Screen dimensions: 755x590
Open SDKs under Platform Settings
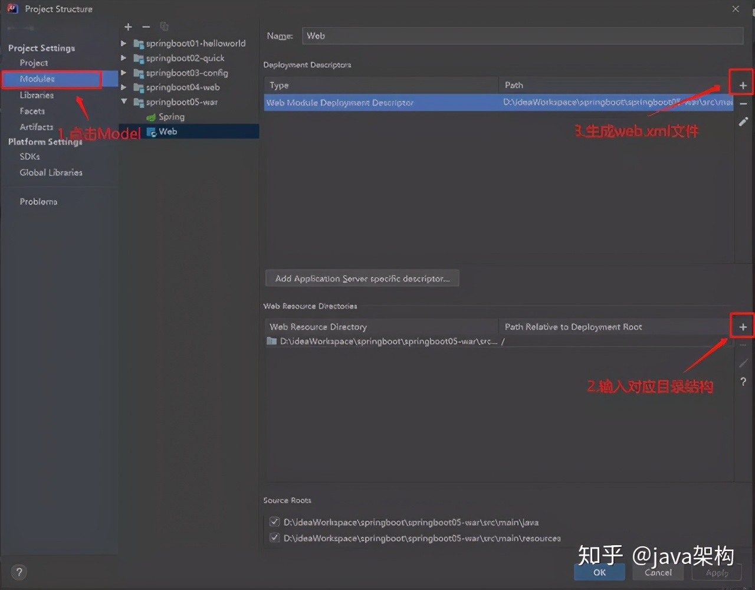(x=29, y=156)
